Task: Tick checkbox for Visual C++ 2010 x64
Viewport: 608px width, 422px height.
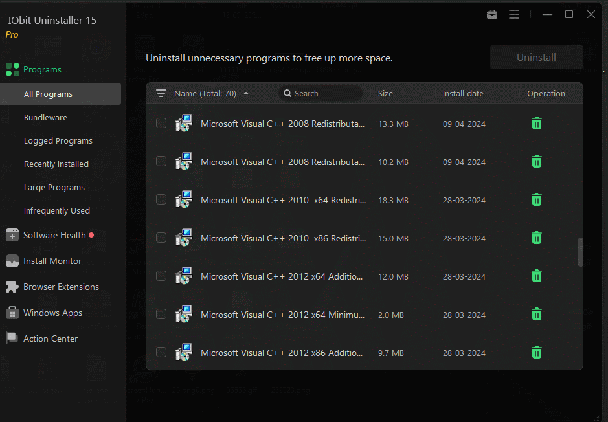Action: pos(161,199)
